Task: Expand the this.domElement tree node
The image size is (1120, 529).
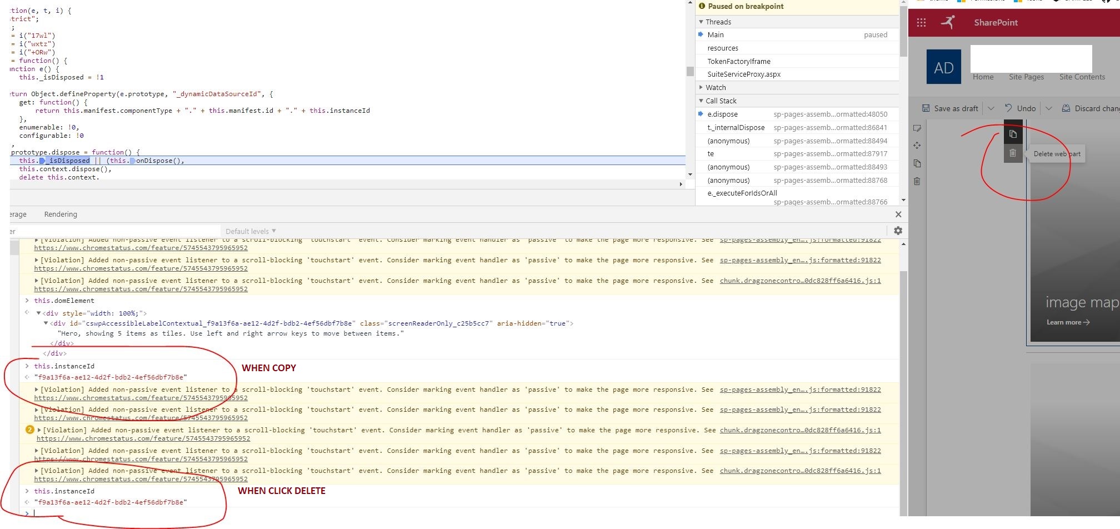Action: point(27,301)
